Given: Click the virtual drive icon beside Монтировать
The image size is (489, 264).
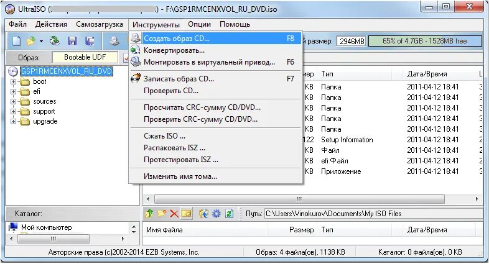Looking at the screenshot, I should (x=136, y=61).
